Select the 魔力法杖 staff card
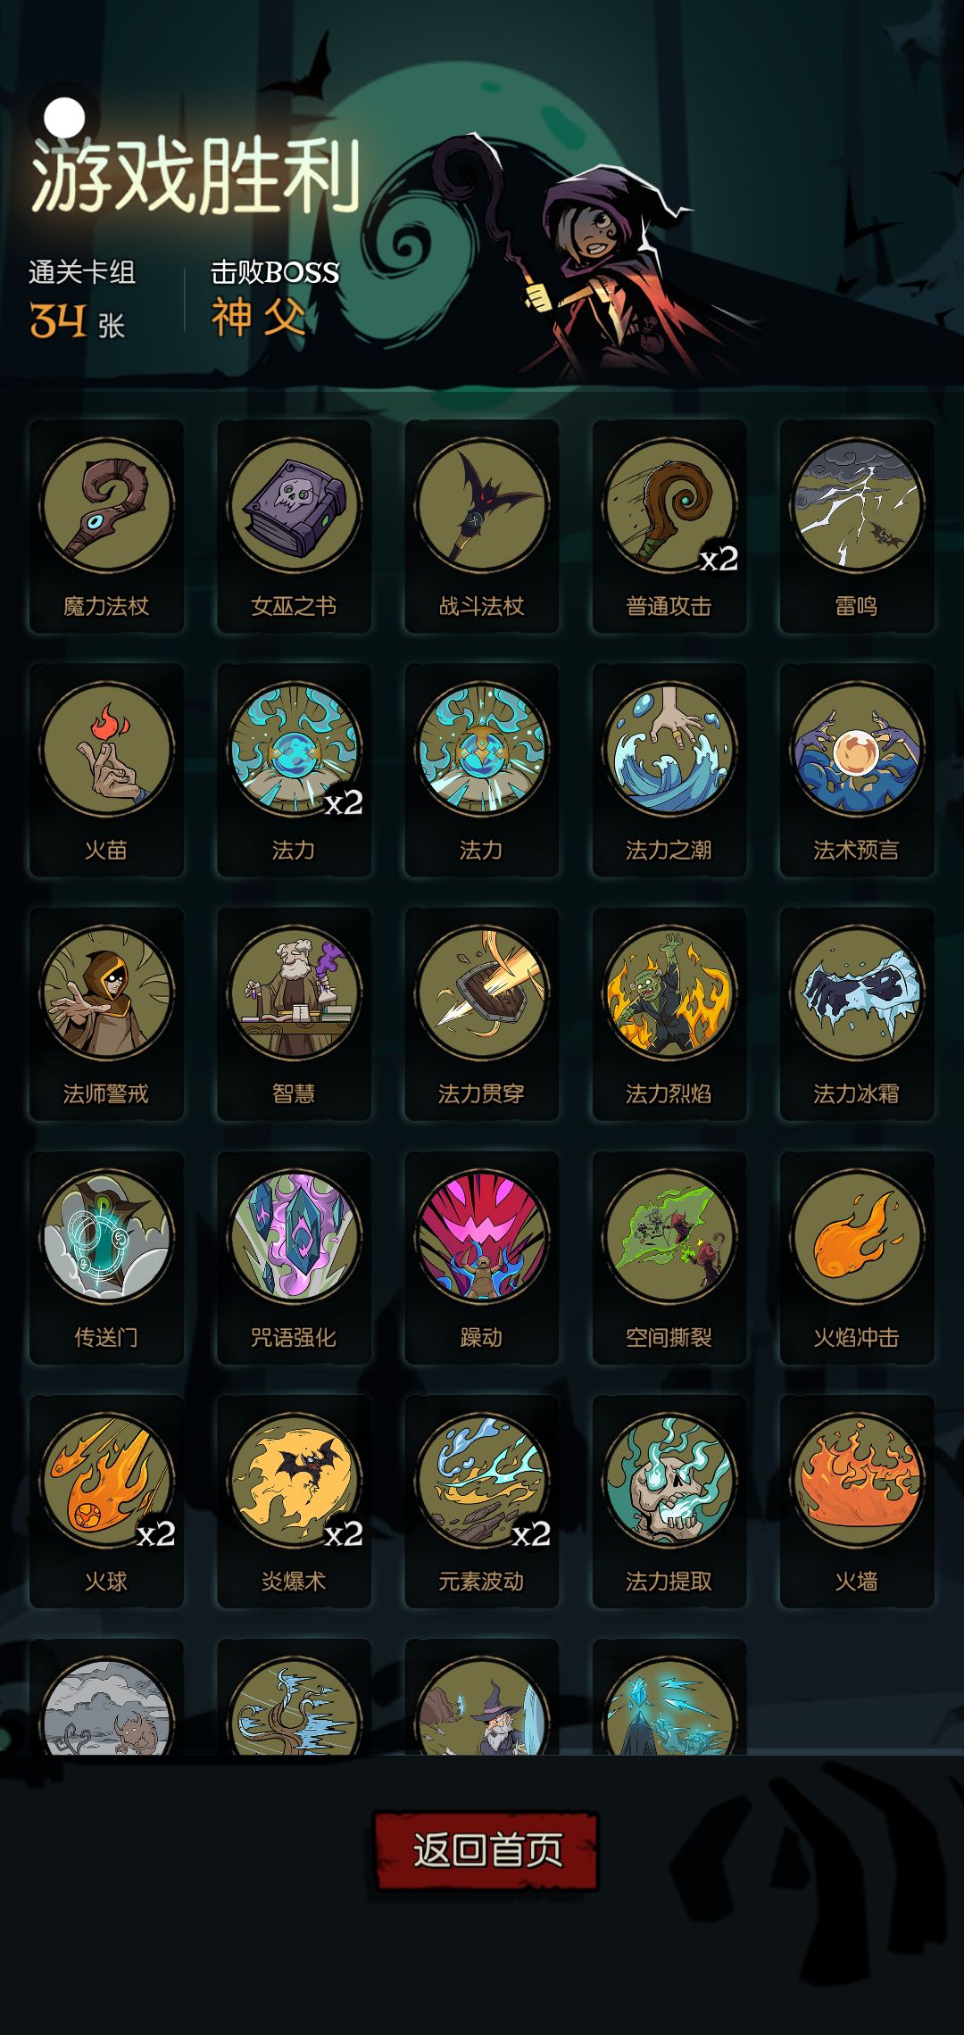The width and height of the screenshot is (964, 2035). point(106,527)
